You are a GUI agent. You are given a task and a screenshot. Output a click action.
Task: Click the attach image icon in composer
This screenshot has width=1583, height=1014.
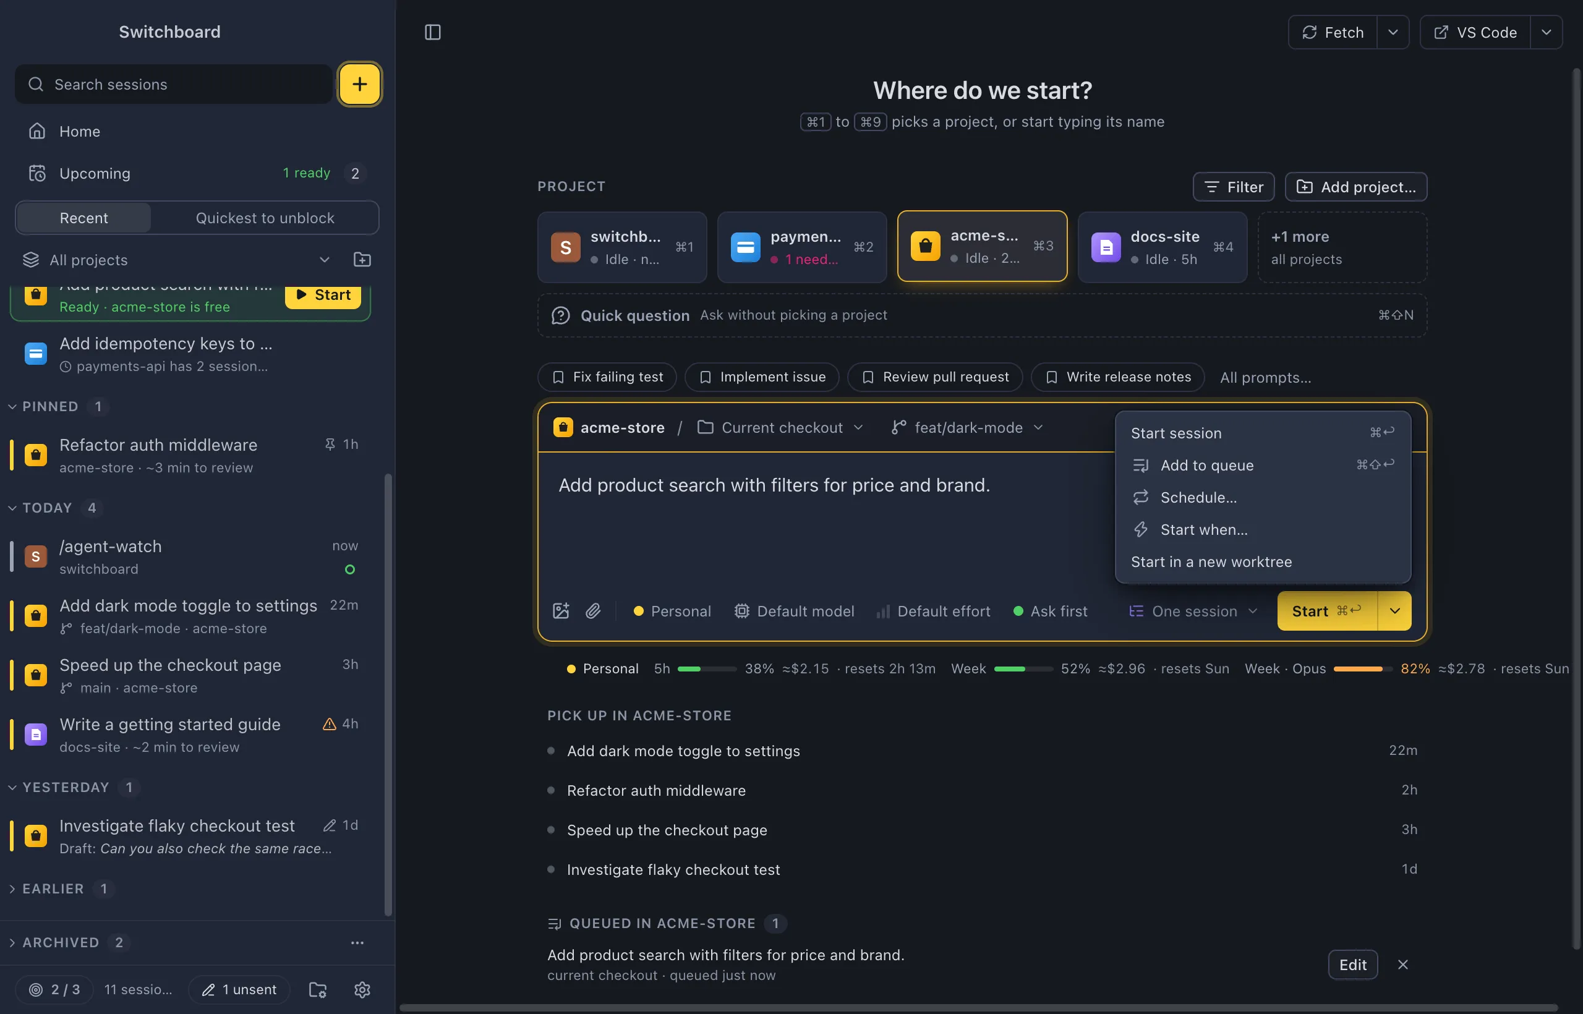[561, 611]
